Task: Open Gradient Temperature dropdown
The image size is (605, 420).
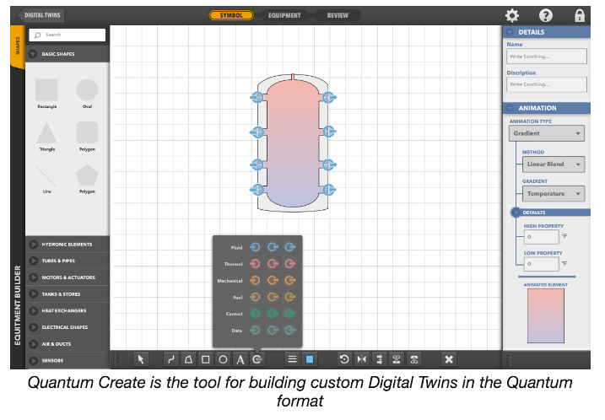Action: click(554, 194)
